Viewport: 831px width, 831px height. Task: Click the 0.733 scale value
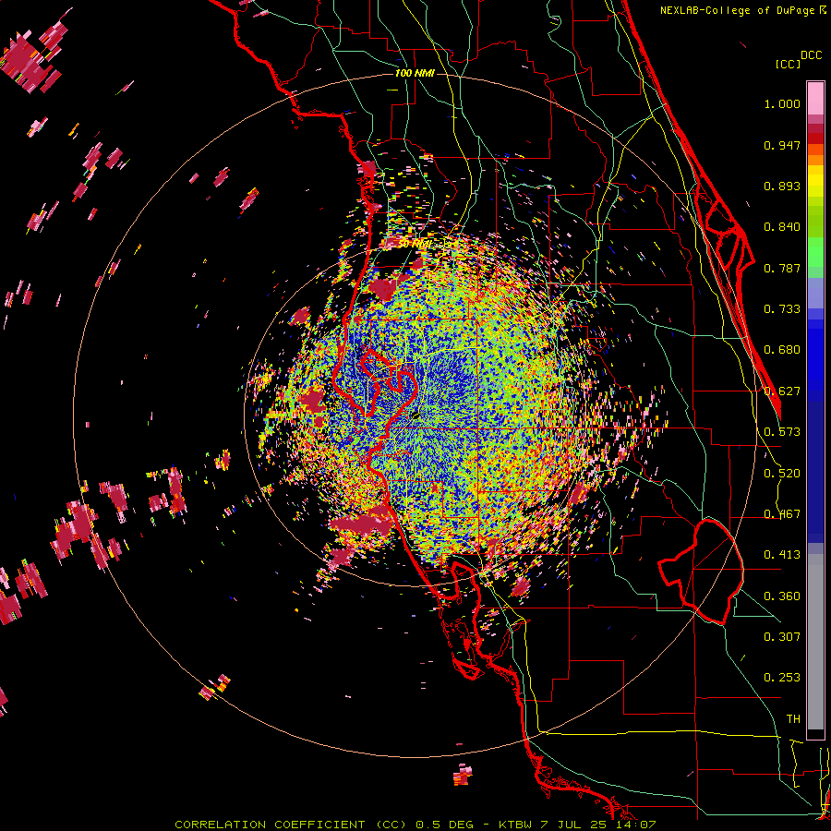click(x=782, y=309)
